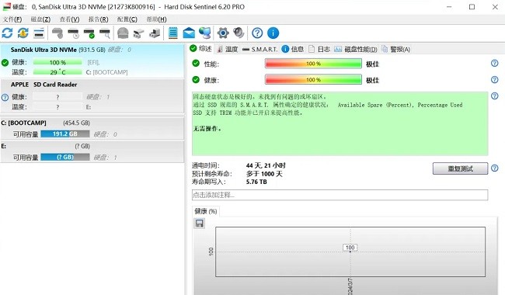Open settings via the gear icon
Screen dimensions: 505x295
click(x=223, y=33)
